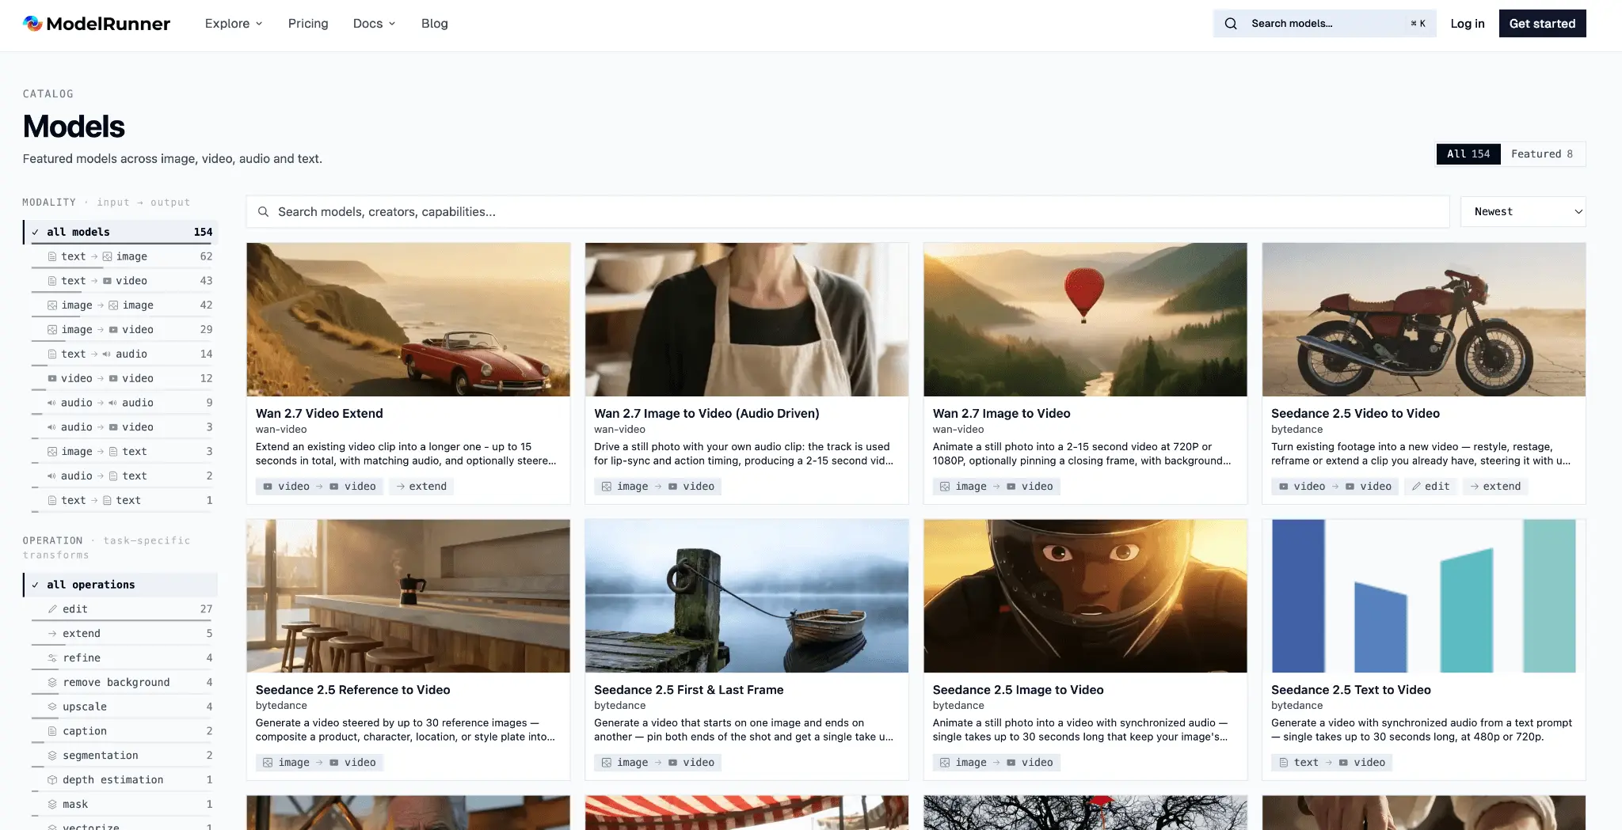
Task: Open the rowboat at dock thumbnail
Action: click(747, 596)
